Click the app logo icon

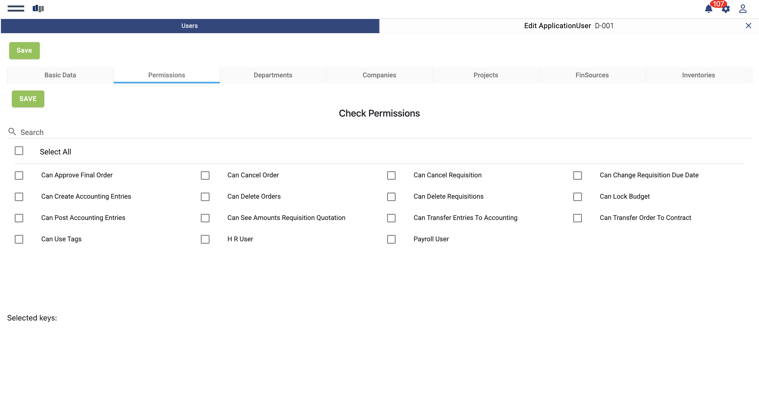click(x=38, y=8)
